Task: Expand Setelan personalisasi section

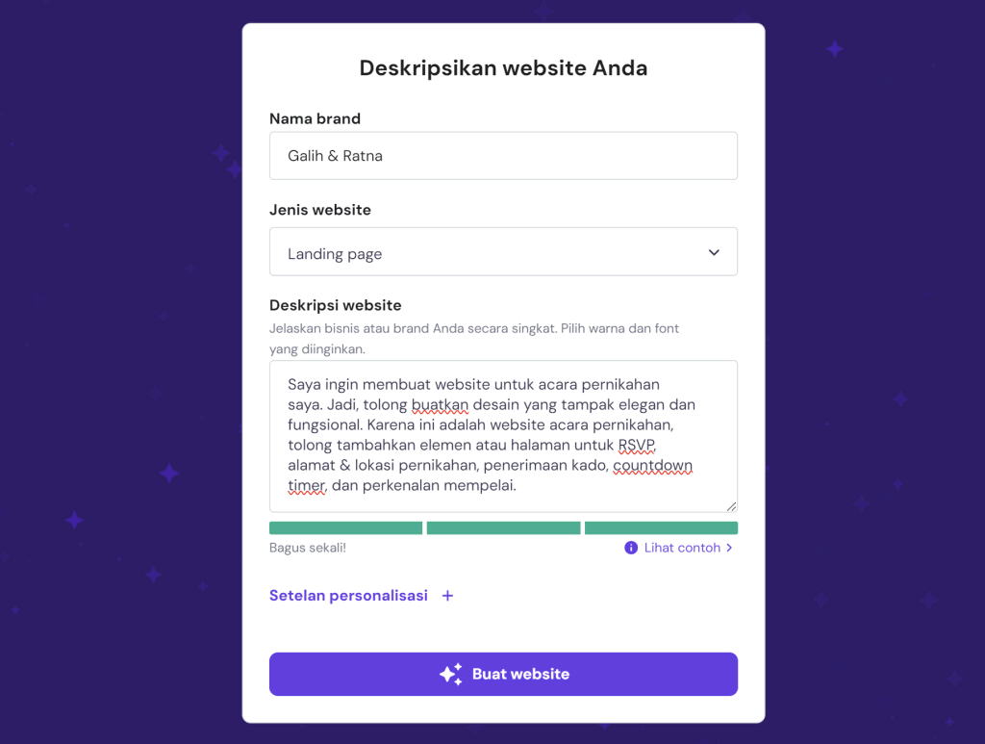Action: (x=348, y=596)
